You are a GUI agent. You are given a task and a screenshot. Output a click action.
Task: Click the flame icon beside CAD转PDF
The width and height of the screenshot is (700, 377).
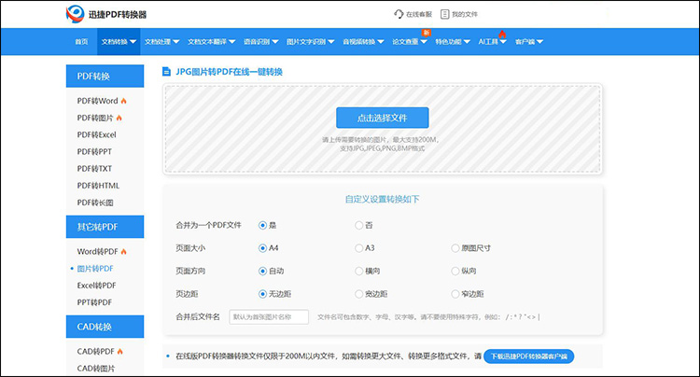click(121, 352)
